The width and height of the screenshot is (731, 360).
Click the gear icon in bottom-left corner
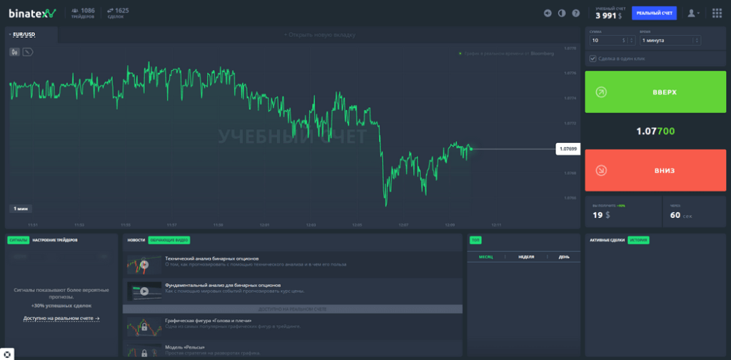(x=7, y=354)
